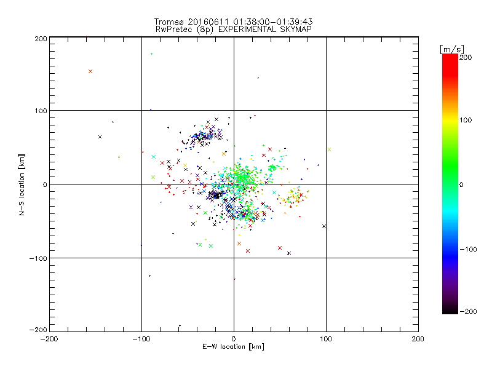Click the x-axis '-200' tick label
The width and height of the screenshot is (492, 369).
pos(49,339)
